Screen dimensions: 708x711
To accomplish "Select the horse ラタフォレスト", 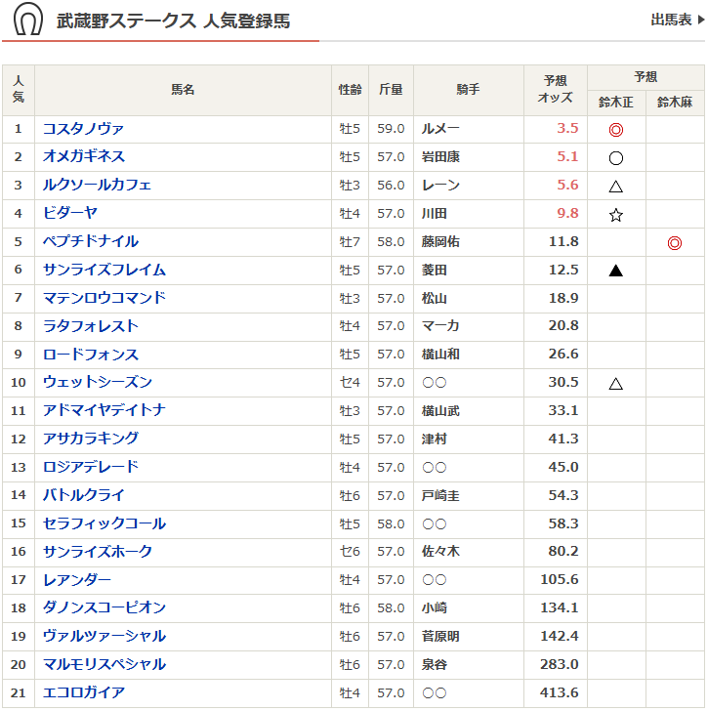I will tap(91, 326).
